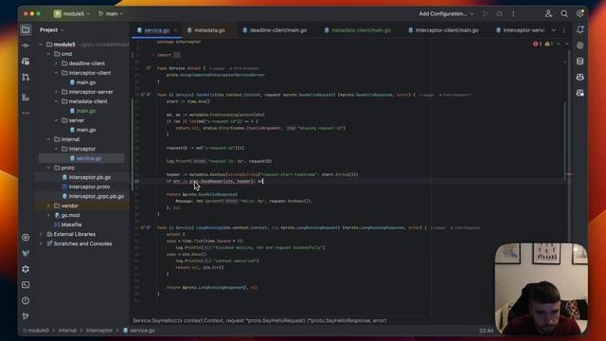Click module5 breadcrumb in status bar

(x=36, y=331)
